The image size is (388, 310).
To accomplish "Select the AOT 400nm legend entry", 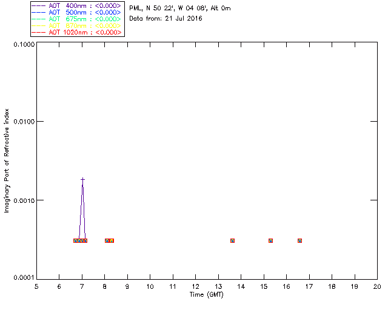I will [x=76, y=5].
